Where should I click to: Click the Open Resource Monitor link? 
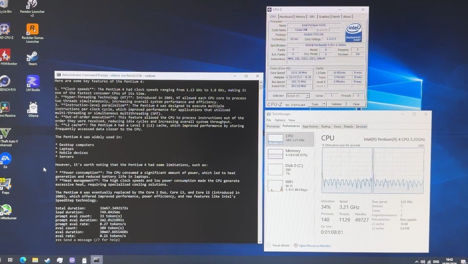[x=312, y=245]
